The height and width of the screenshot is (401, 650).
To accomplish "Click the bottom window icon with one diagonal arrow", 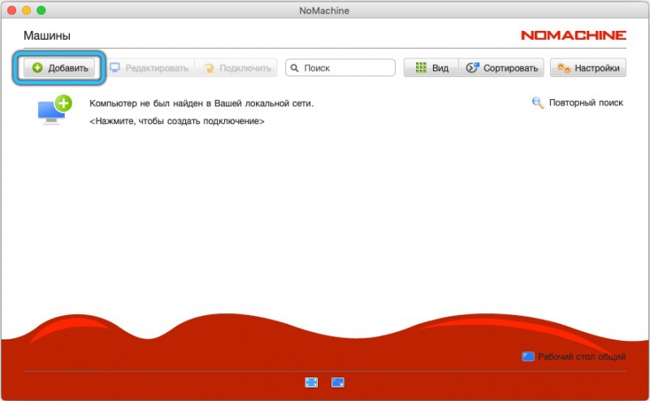I will [x=338, y=382].
